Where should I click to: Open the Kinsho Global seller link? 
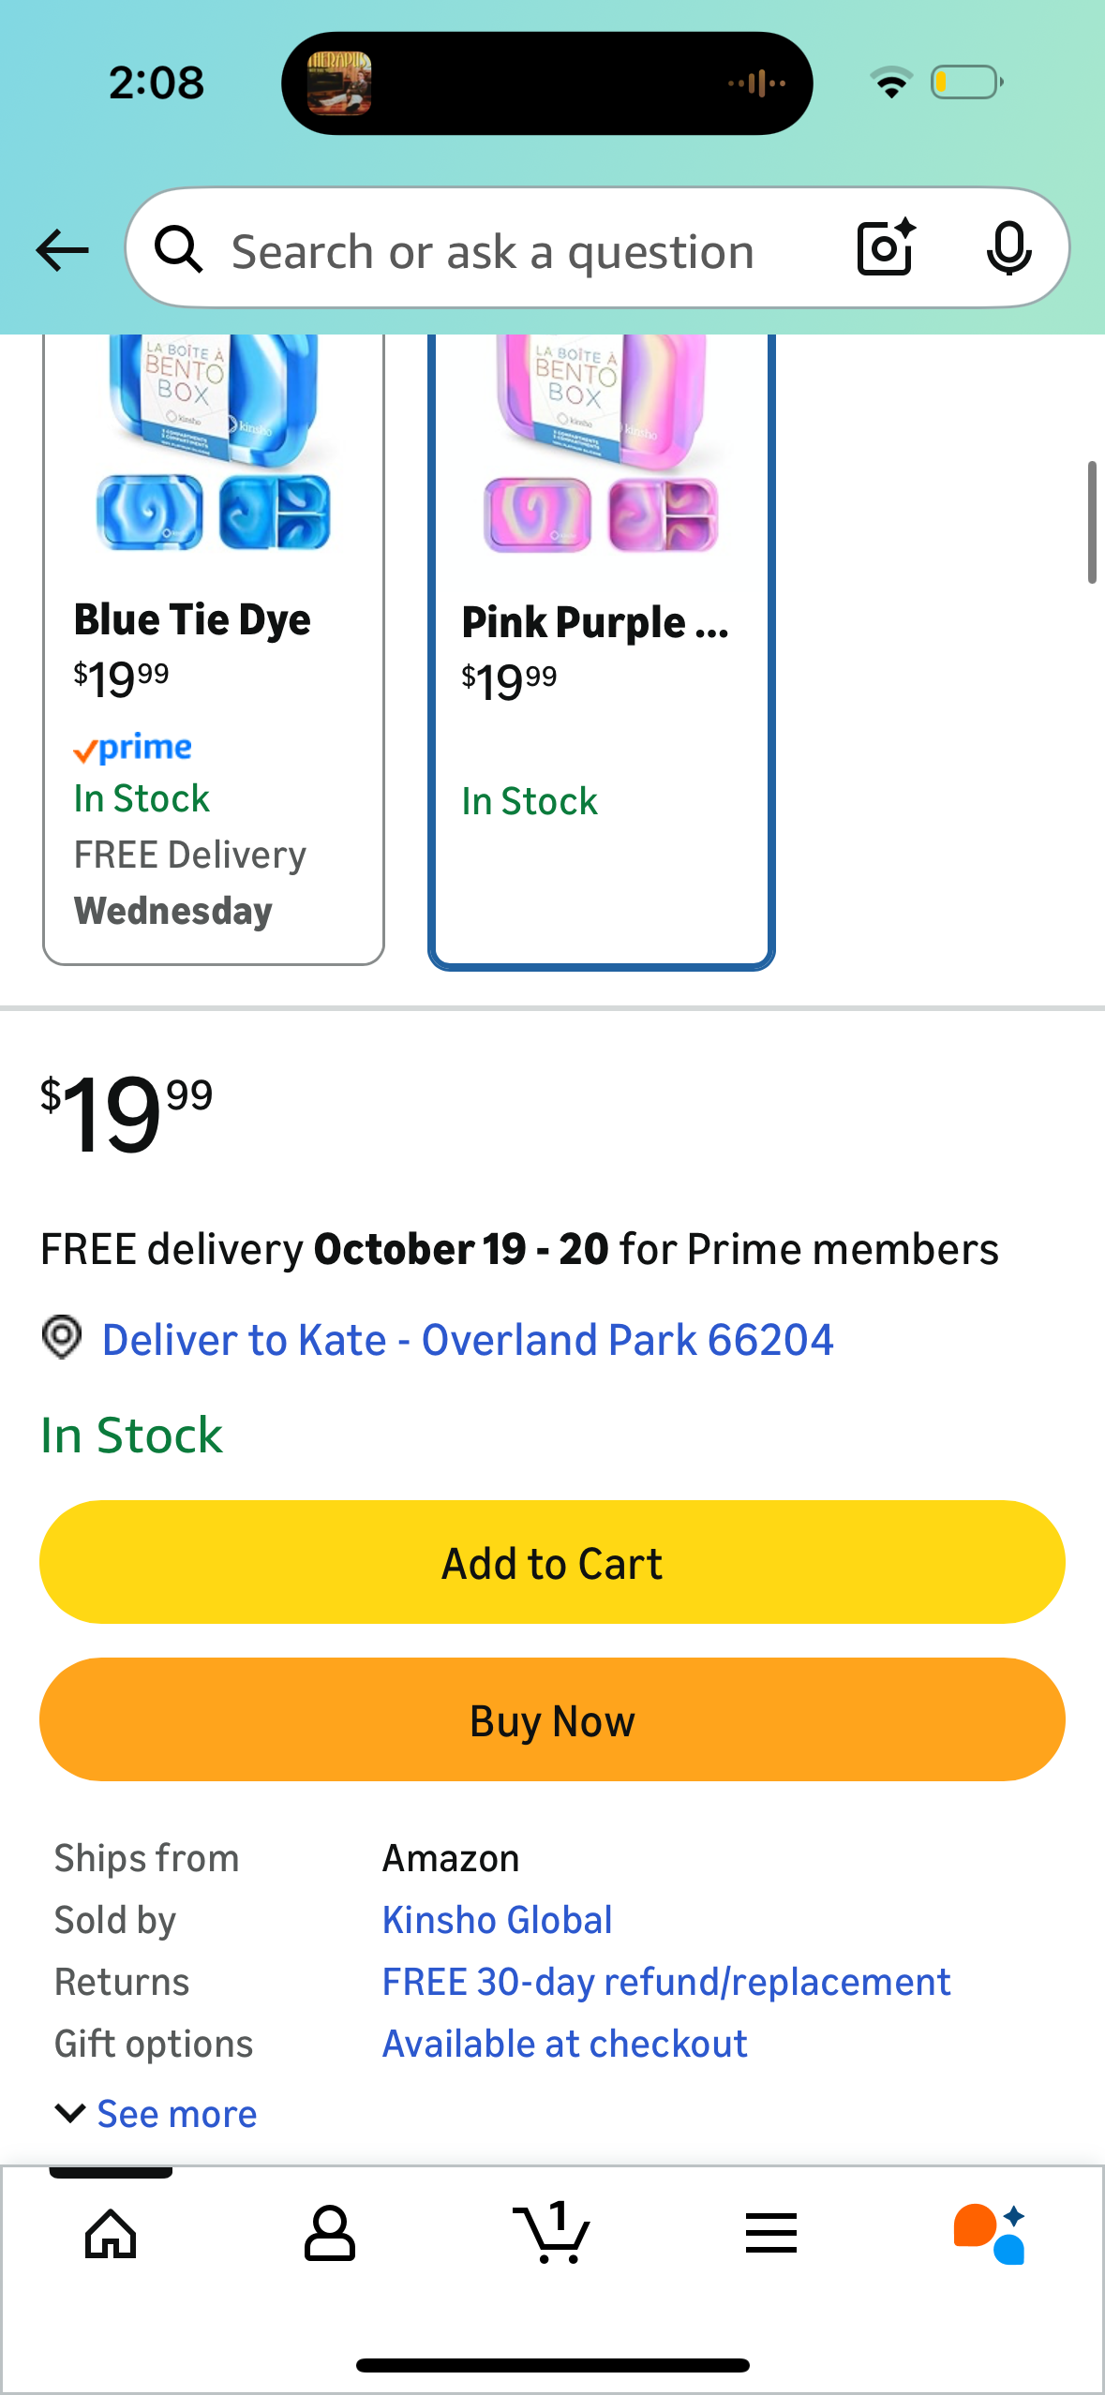point(497,1920)
